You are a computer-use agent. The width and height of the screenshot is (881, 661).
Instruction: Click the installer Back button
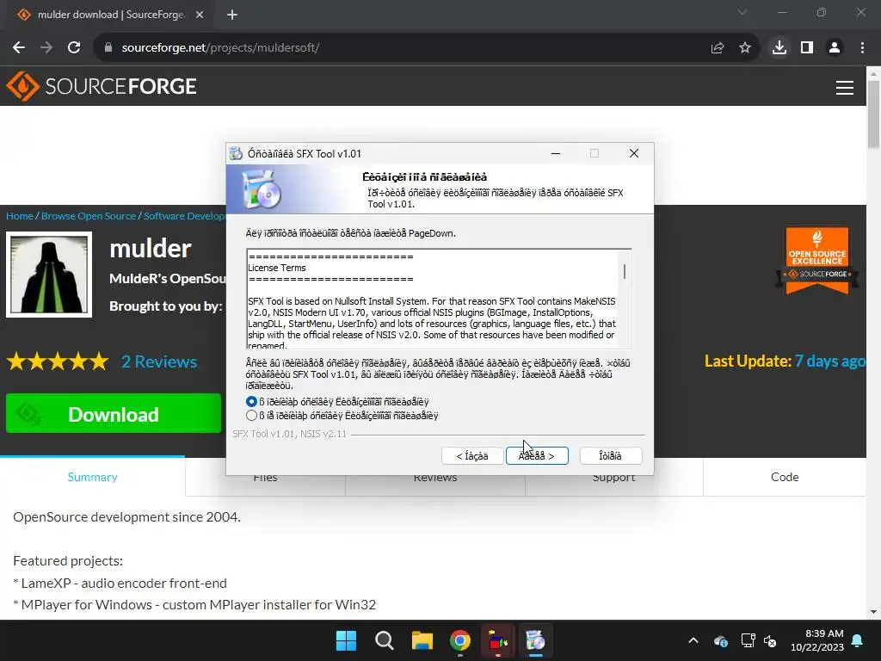[472, 456]
